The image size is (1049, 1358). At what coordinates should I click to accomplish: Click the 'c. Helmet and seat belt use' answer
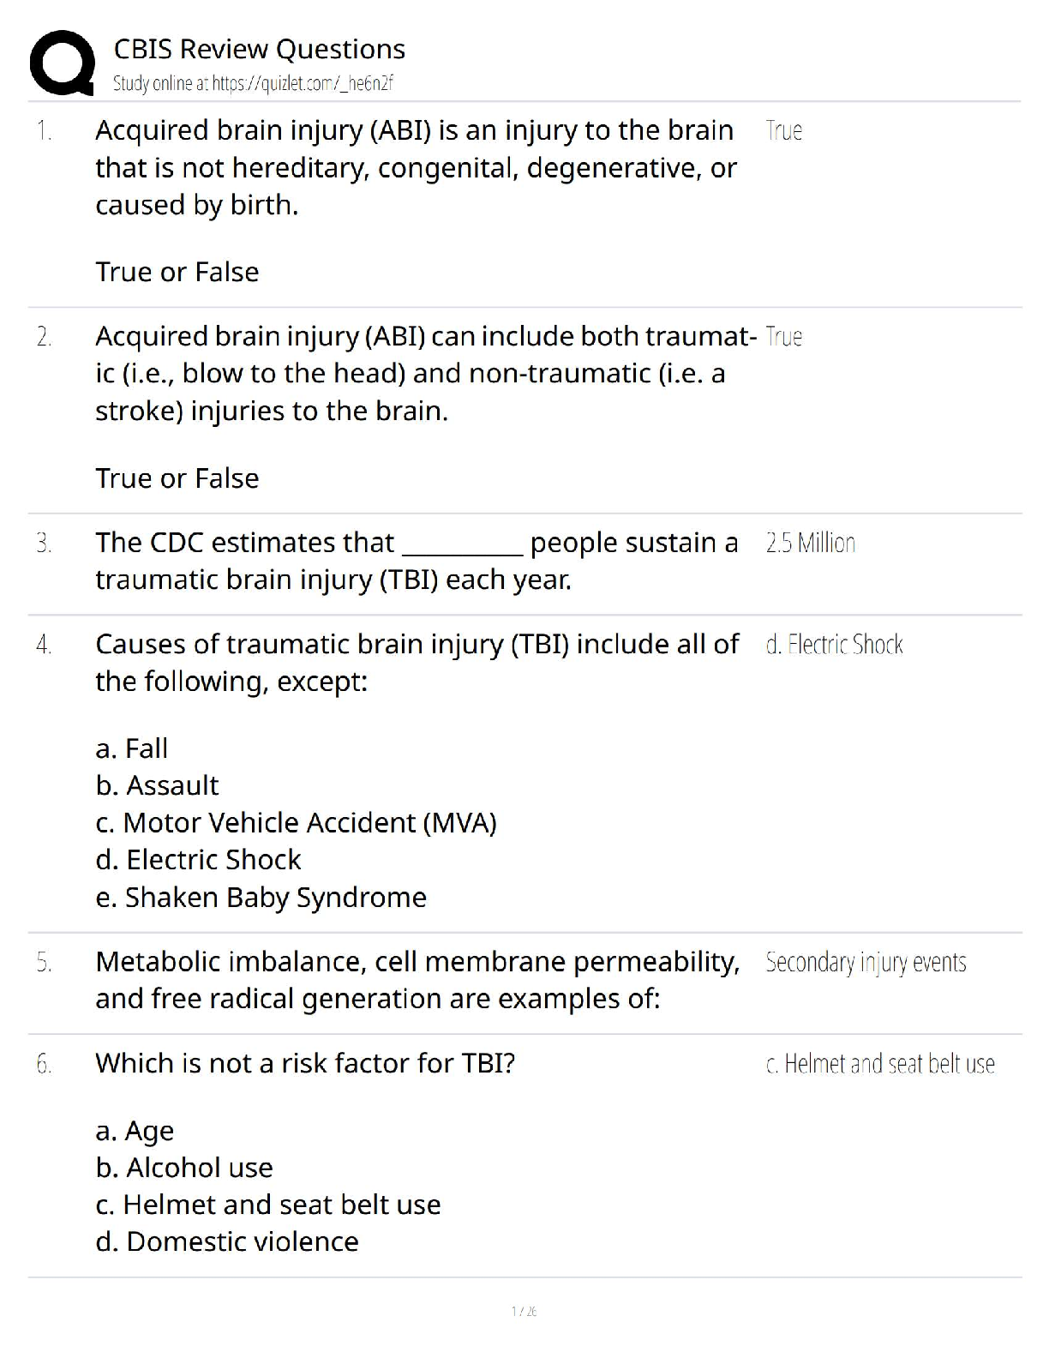click(880, 1064)
